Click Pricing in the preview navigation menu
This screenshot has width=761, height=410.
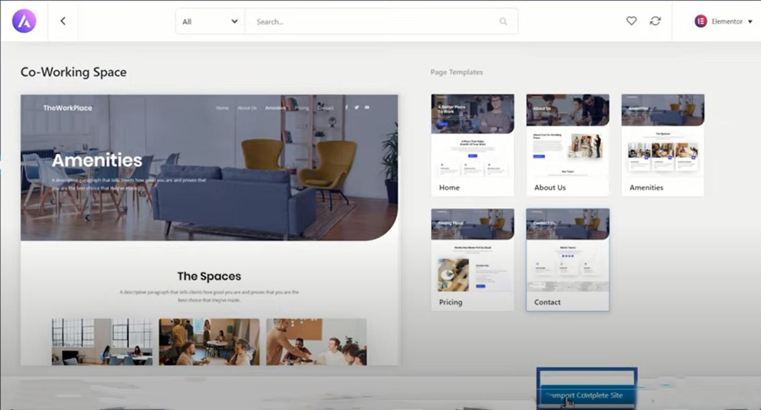point(302,108)
